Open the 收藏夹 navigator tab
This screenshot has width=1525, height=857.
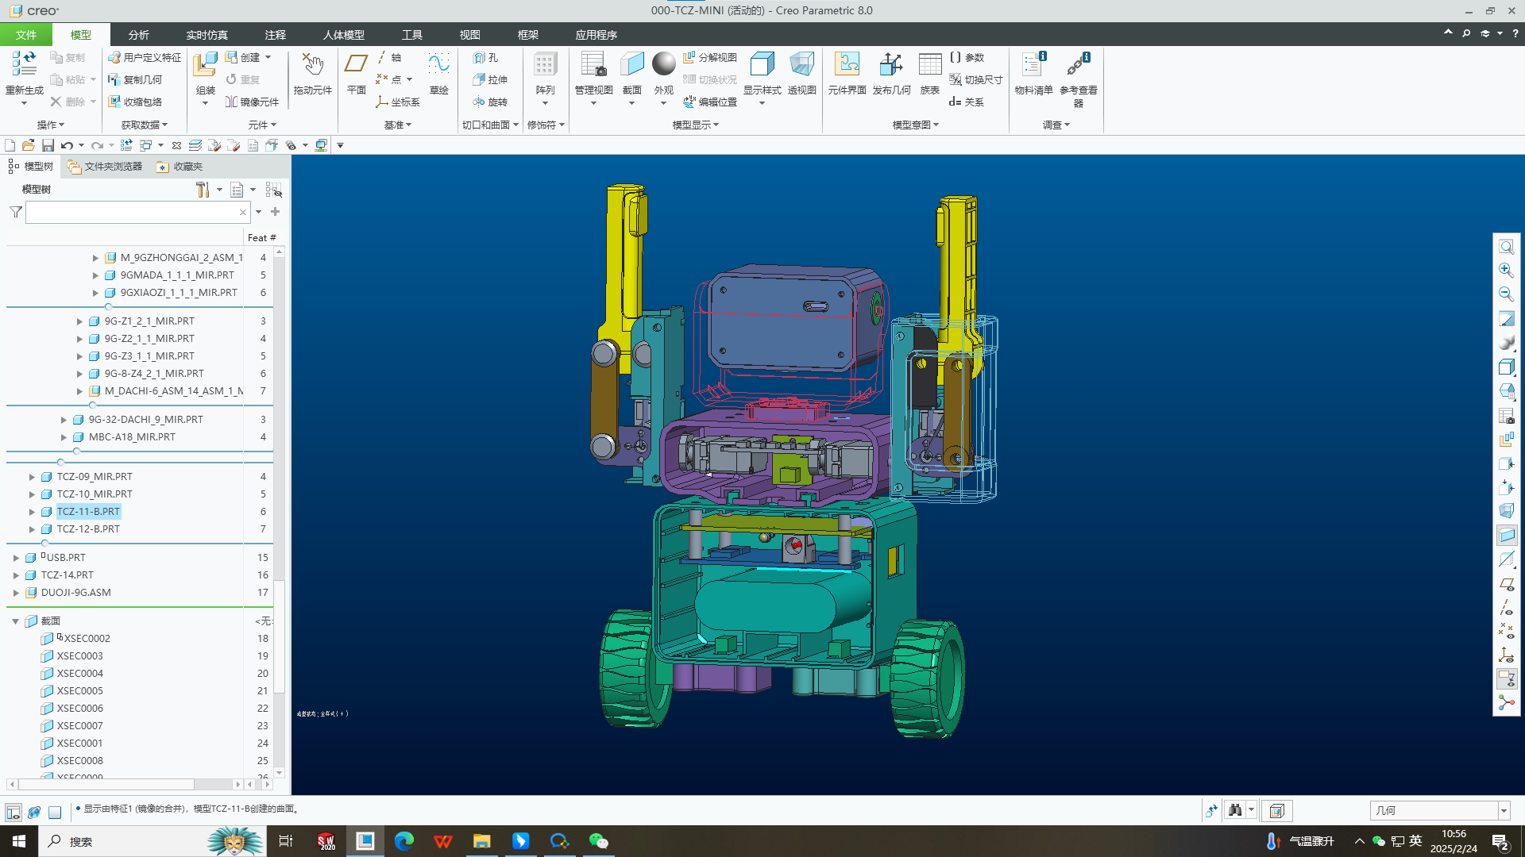tap(180, 167)
